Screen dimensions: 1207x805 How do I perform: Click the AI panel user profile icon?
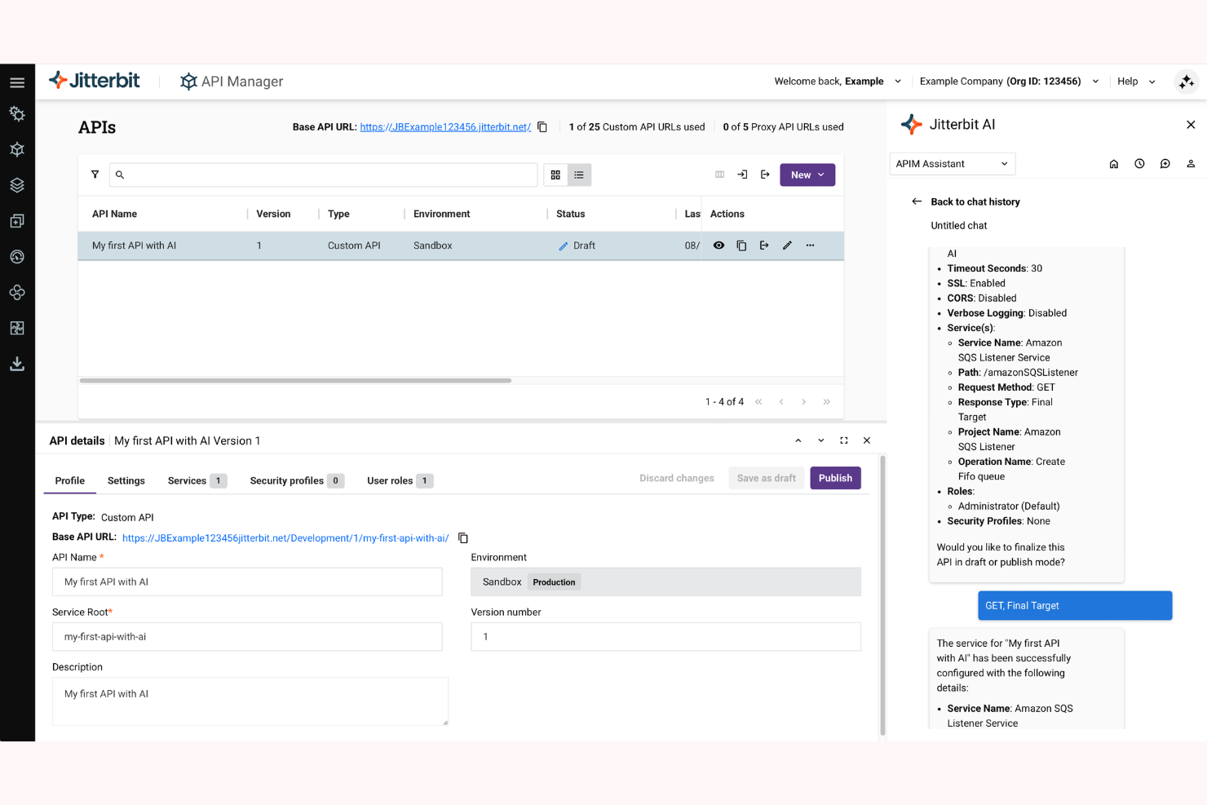tap(1191, 164)
